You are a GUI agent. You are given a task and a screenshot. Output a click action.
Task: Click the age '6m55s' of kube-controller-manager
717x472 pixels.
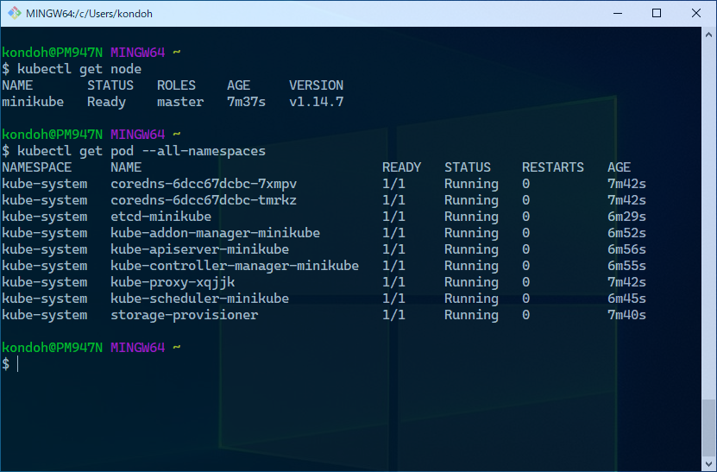point(626,266)
